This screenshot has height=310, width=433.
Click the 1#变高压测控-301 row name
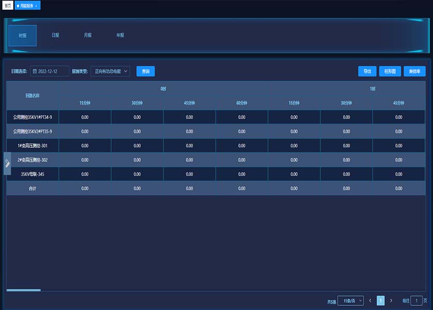33,145
